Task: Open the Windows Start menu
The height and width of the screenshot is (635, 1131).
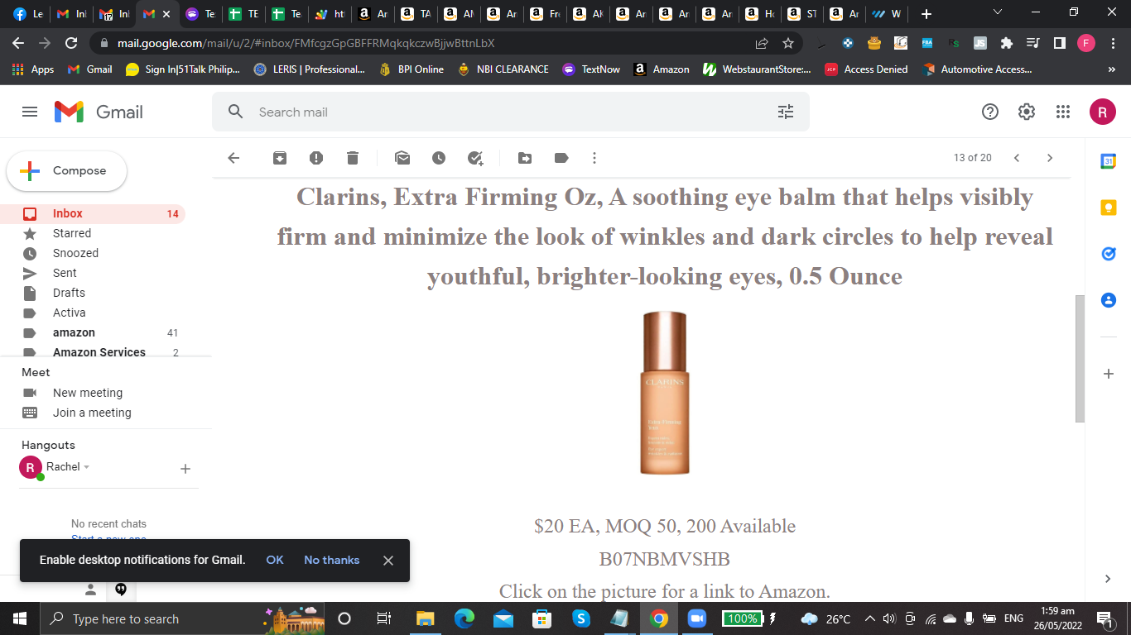Action: [20, 618]
